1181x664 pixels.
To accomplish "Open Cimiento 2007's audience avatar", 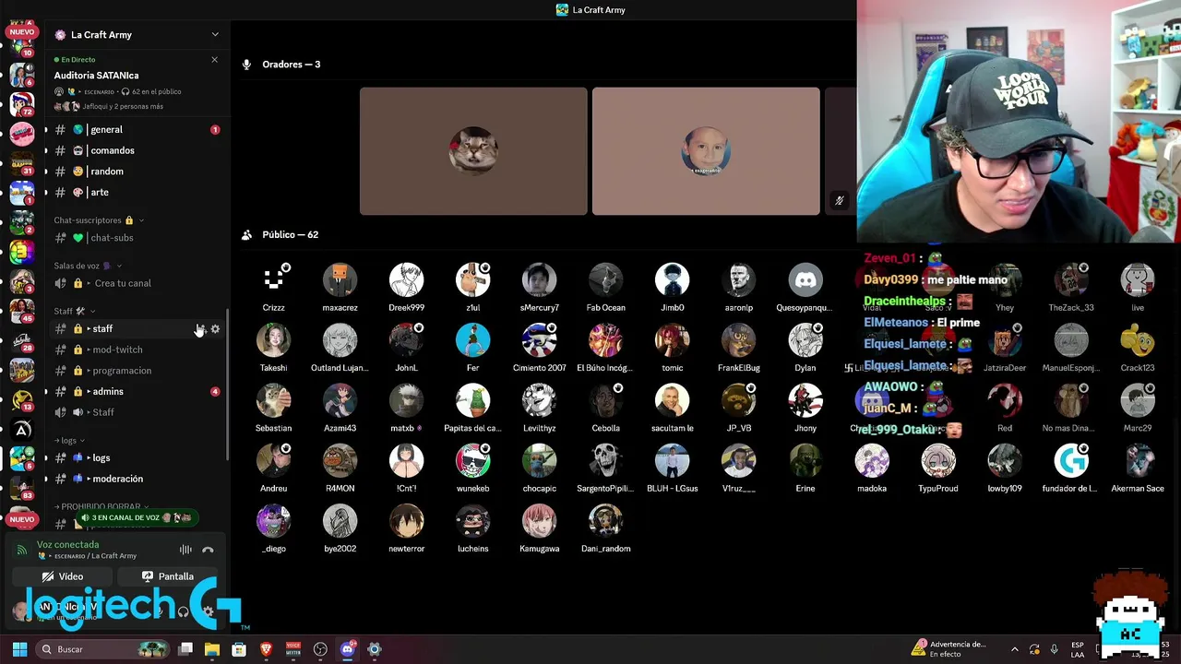I will point(539,340).
